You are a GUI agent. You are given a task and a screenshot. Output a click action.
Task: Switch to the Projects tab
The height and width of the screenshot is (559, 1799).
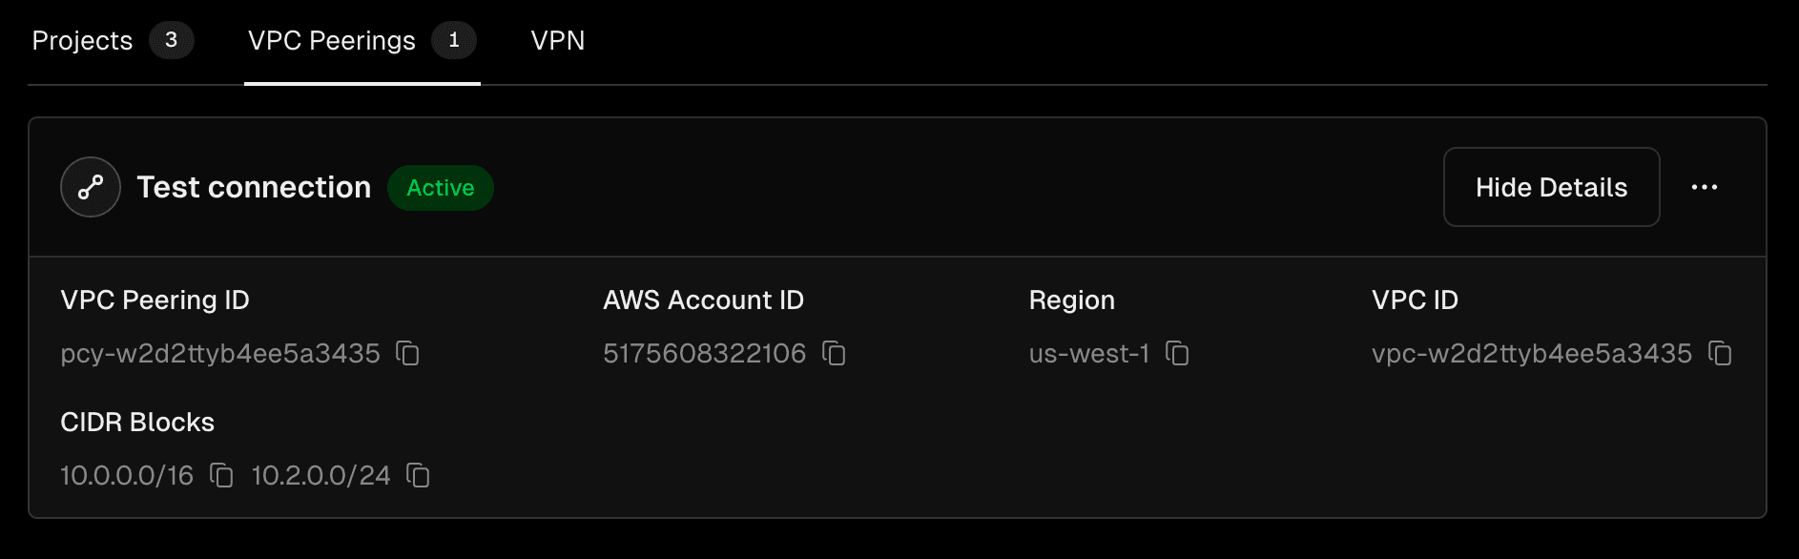81,40
